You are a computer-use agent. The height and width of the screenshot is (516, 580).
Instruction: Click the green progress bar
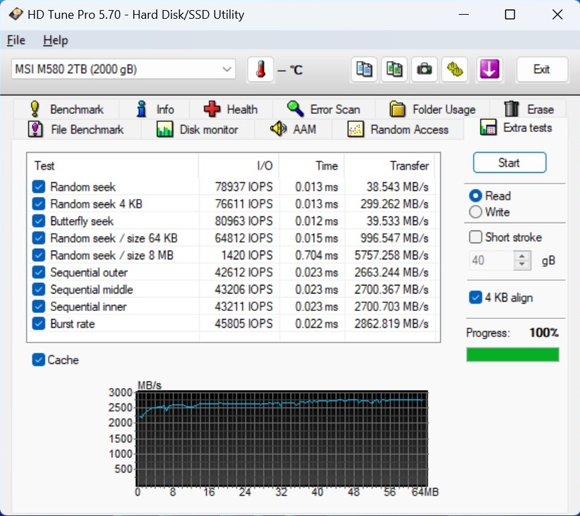(512, 354)
